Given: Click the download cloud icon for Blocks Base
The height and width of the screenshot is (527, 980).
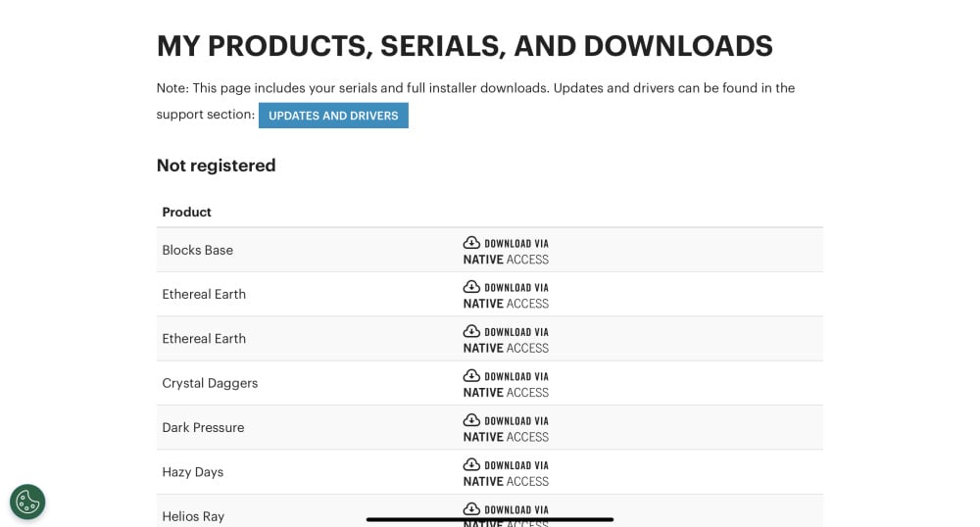Looking at the screenshot, I should pos(471,242).
